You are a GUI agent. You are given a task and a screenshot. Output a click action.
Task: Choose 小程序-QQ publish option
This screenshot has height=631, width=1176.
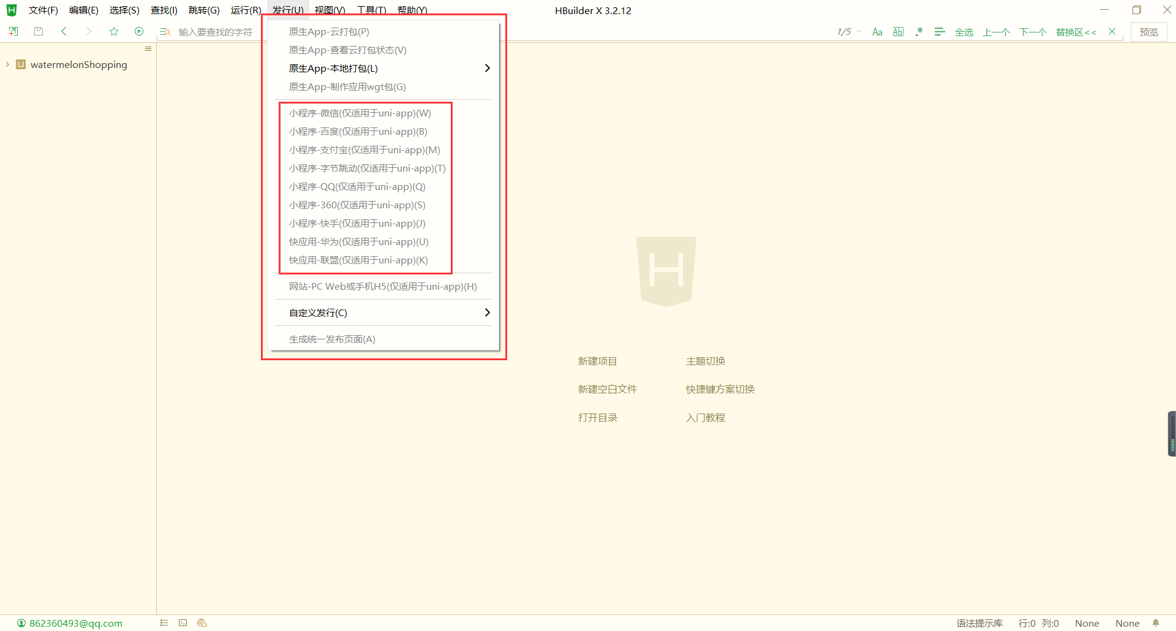(x=357, y=187)
